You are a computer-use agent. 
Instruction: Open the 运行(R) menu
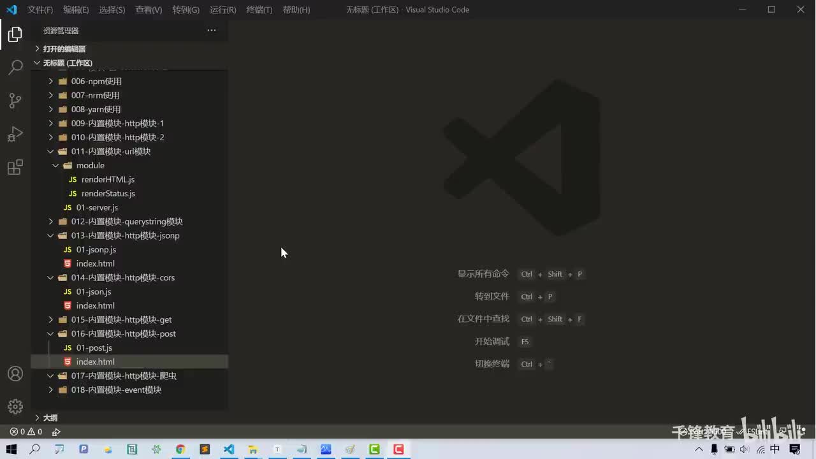click(x=222, y=10)
